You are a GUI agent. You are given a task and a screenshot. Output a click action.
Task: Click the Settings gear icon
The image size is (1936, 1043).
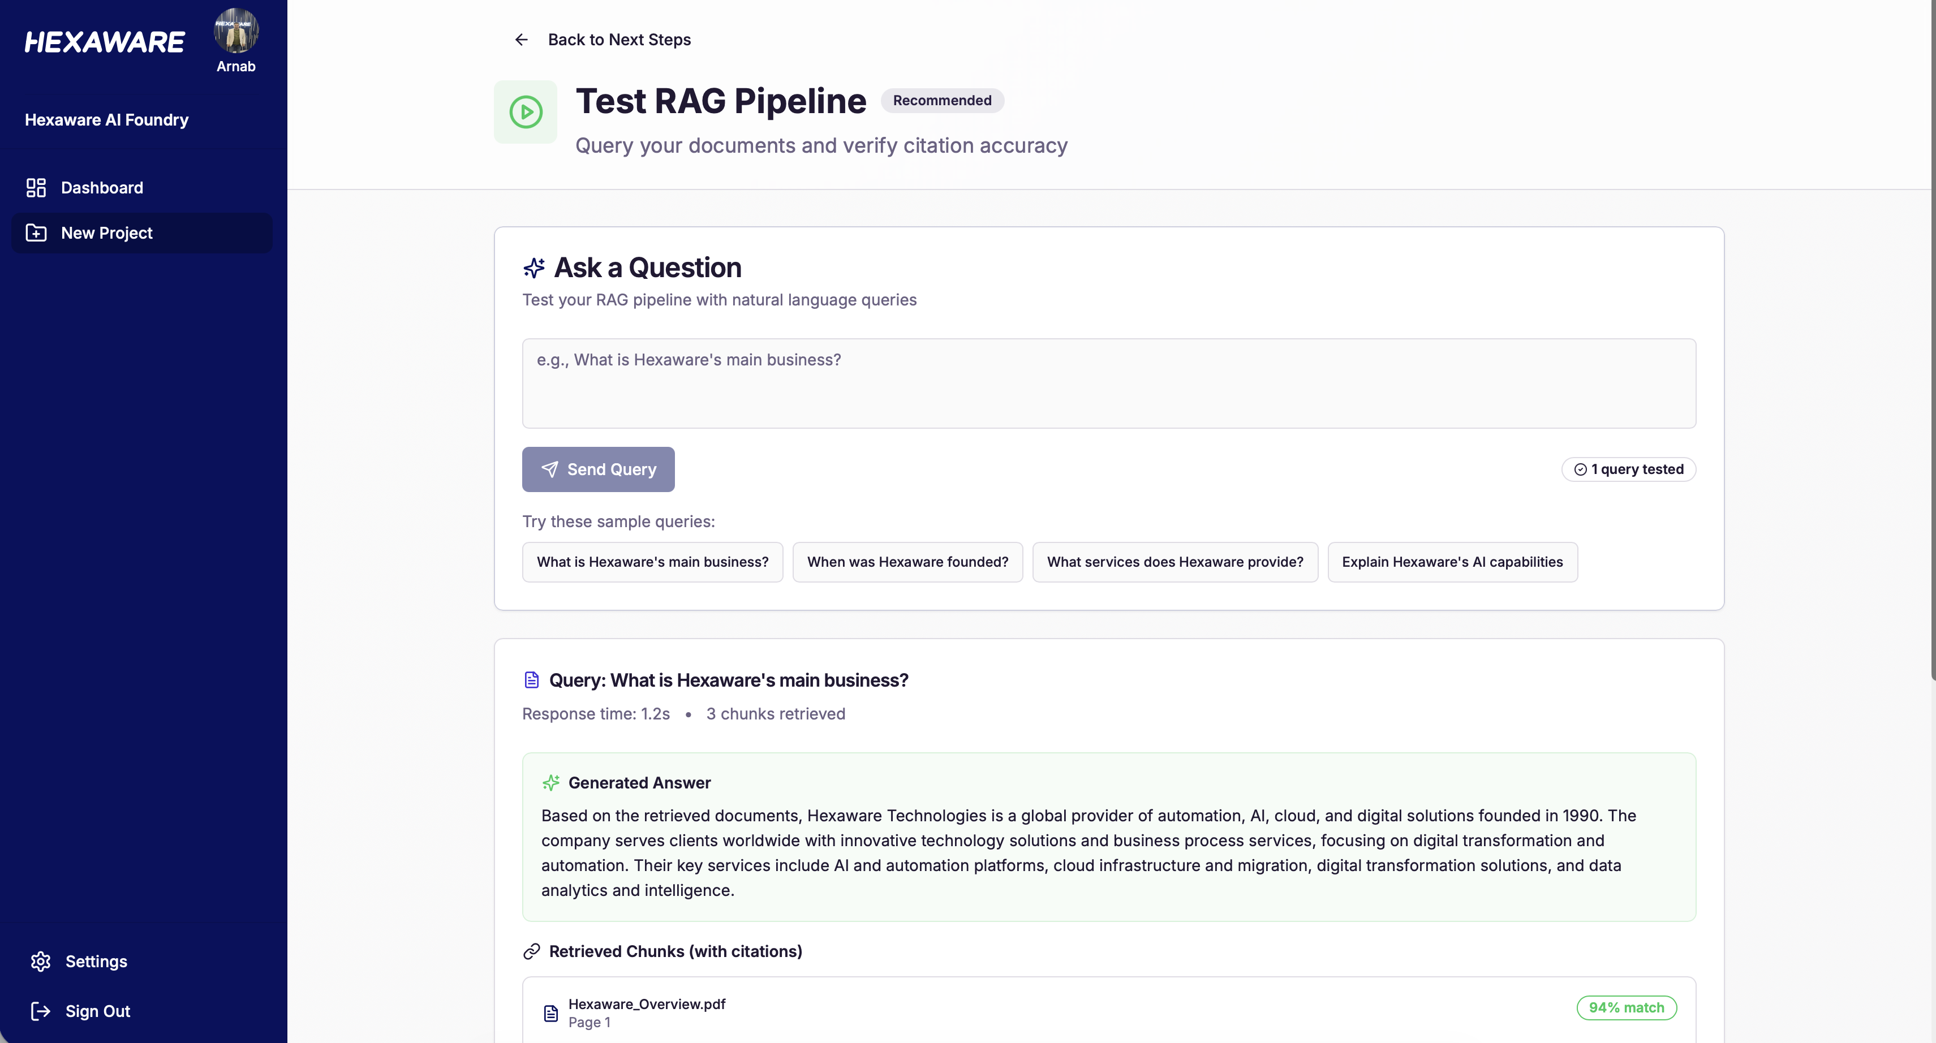[x=41, y=961]
